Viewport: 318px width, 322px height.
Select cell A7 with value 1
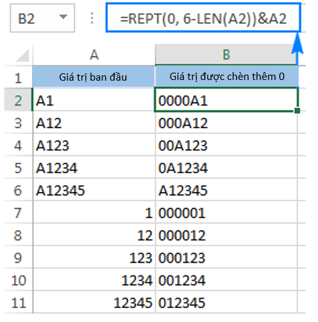(x=94, y=212)
